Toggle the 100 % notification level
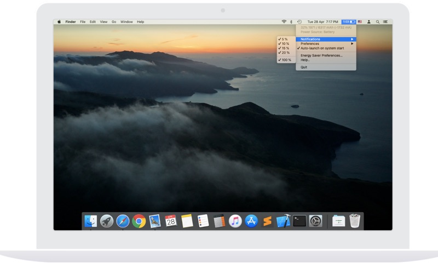 pos(285,60)
